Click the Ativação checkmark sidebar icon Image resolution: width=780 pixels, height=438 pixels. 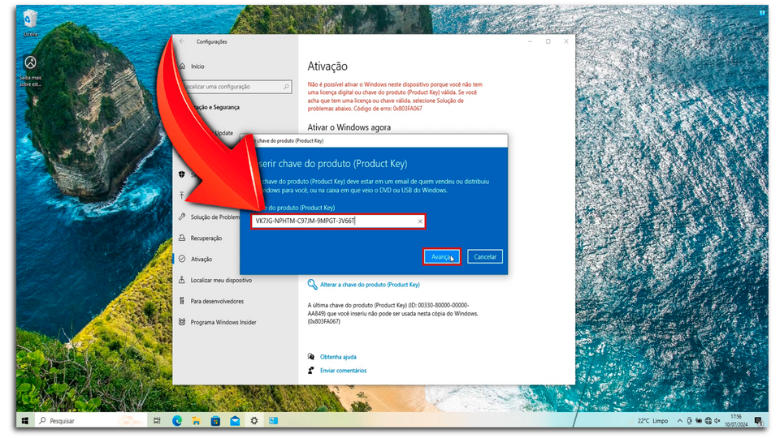[x=182, y=259]
